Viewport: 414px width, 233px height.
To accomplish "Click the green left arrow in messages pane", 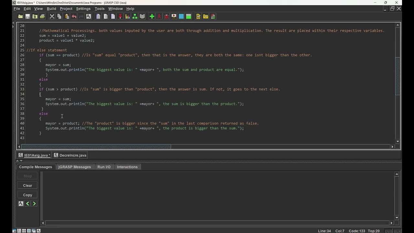I will pyautogui.click(x=27, y=204).
